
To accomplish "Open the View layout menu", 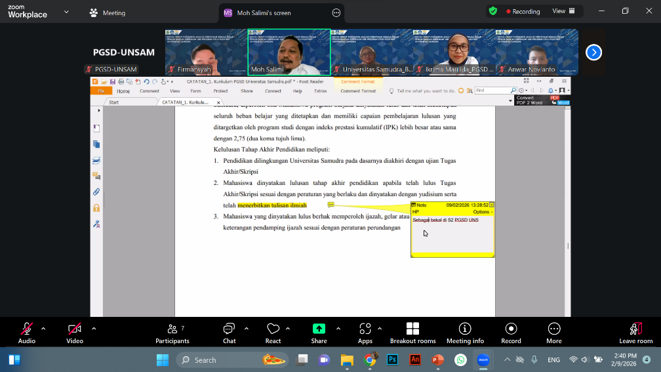I will (563, 11).
